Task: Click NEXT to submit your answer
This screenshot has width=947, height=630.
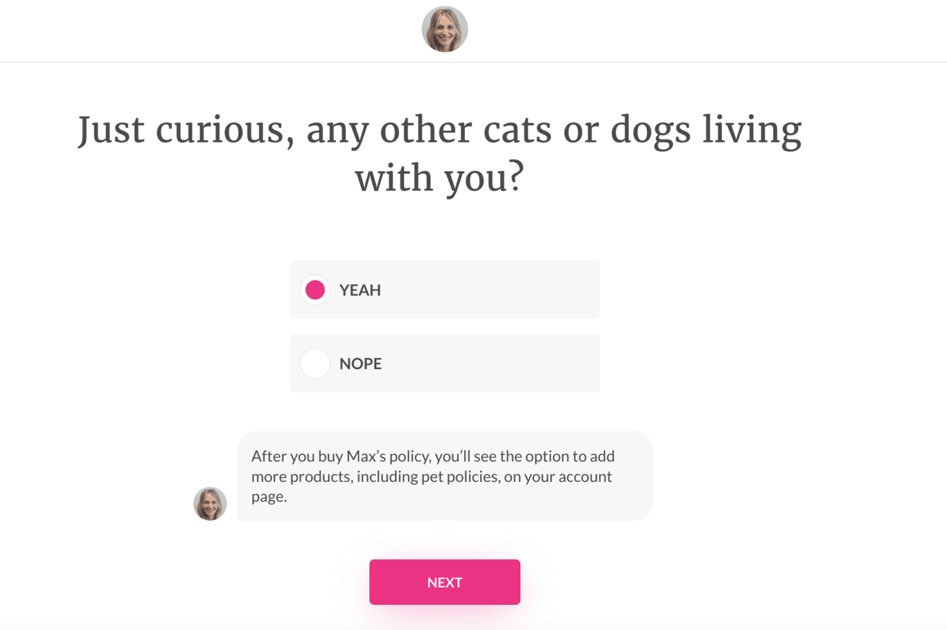Action: coord(444,581)
